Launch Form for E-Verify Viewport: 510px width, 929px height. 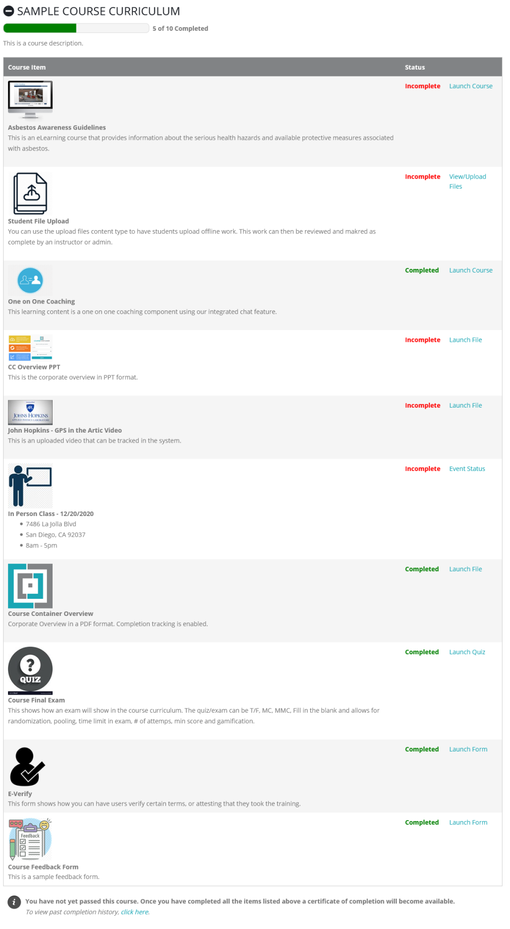[467, 749]
